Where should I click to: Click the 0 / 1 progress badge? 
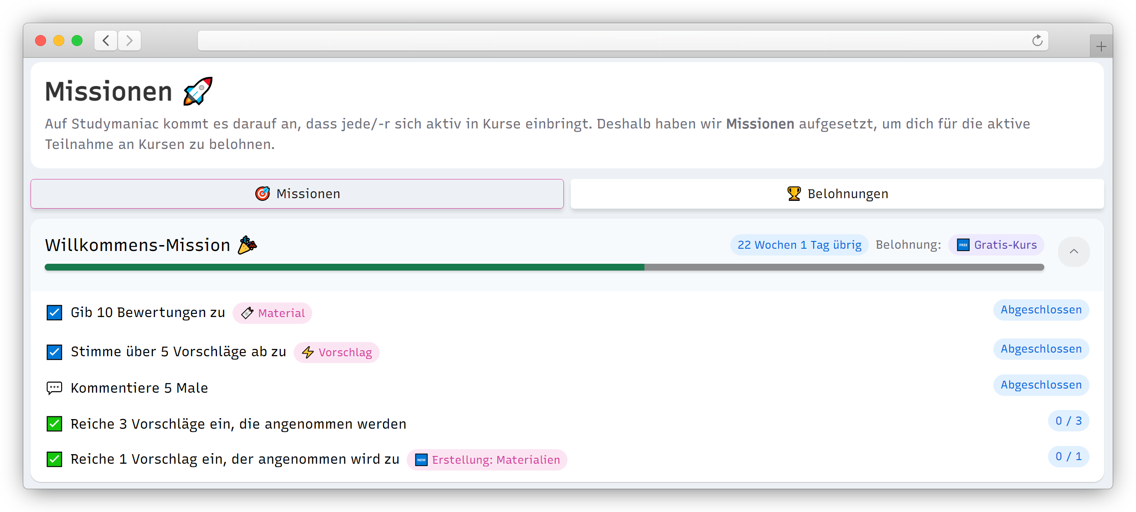(x=1069, y=456)
